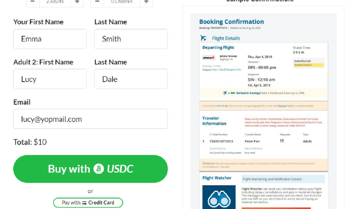This screenshot has width=350, height=209.
Task: Click the Flight Watcher binoculars image
Action: click(219, 197)
